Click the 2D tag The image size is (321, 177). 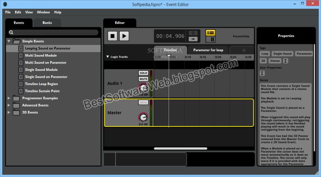263,61
